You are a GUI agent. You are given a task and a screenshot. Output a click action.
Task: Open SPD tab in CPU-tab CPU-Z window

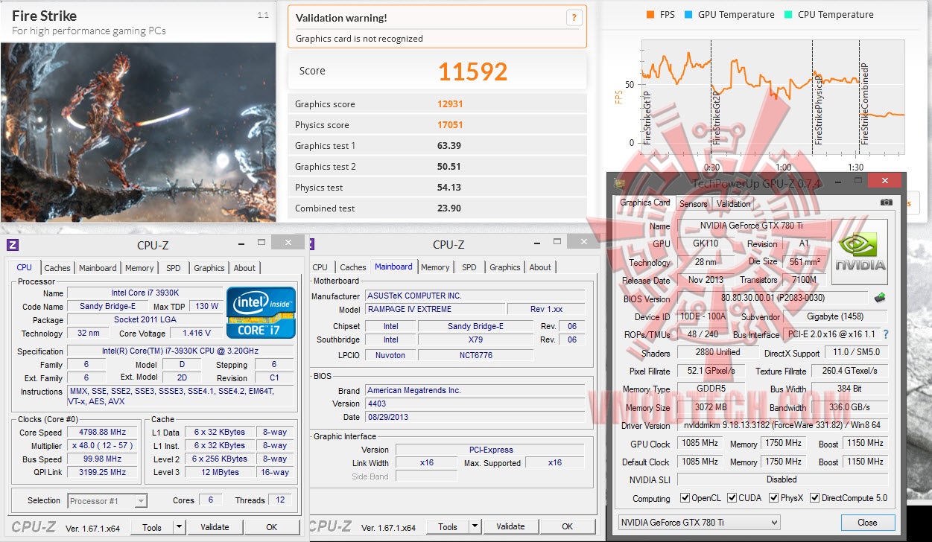pos(173,268)
